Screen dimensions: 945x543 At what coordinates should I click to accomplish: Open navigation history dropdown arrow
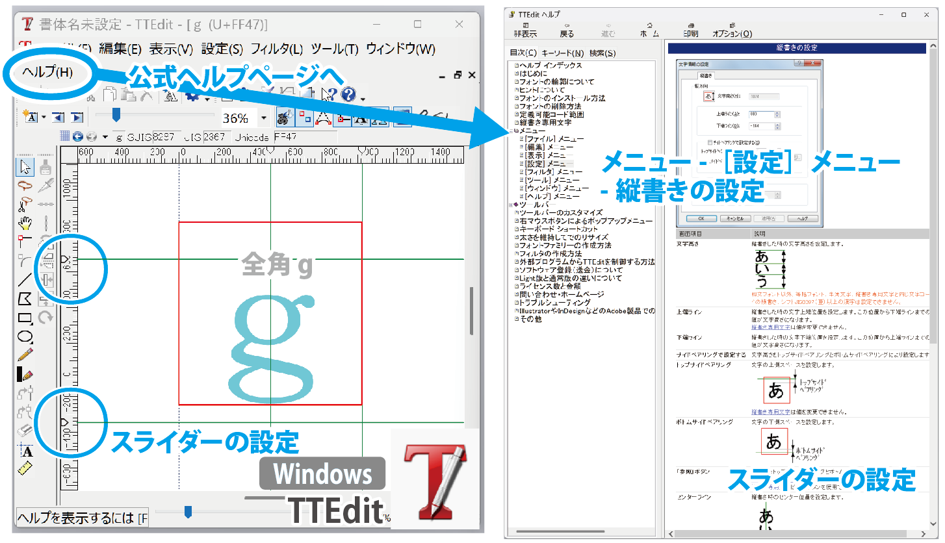point(105,136)
